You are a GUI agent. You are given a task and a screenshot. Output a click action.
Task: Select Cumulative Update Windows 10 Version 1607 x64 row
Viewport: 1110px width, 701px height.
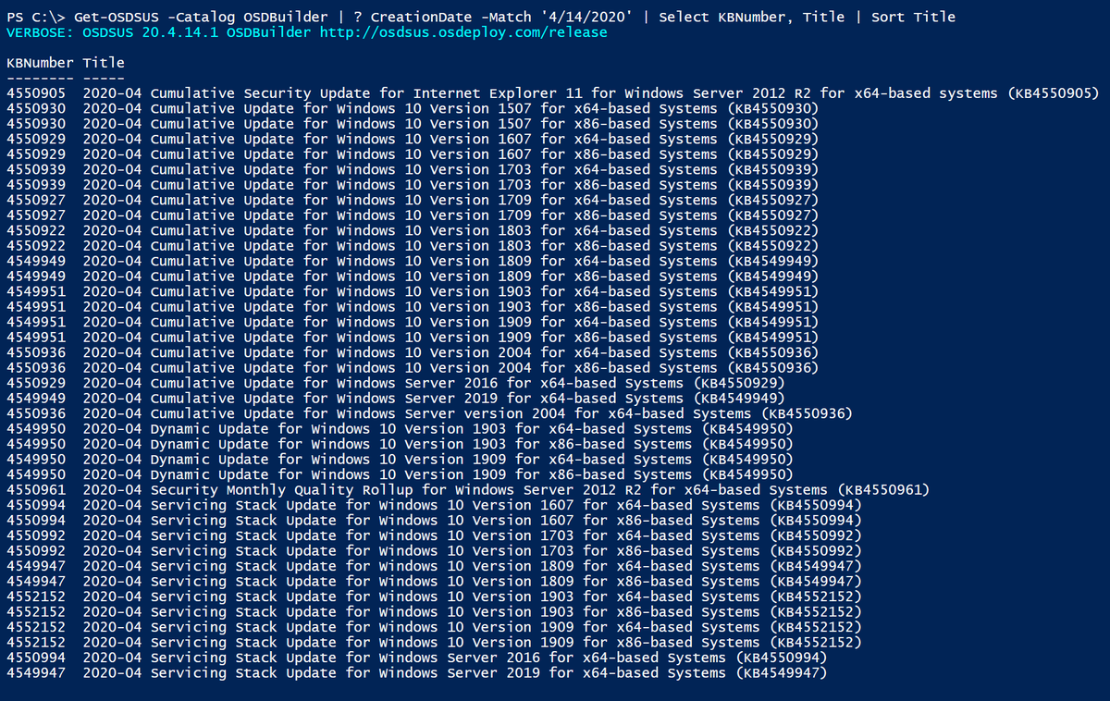click(x=413, y=140)
